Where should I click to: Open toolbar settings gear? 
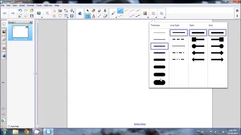[237, 11]
